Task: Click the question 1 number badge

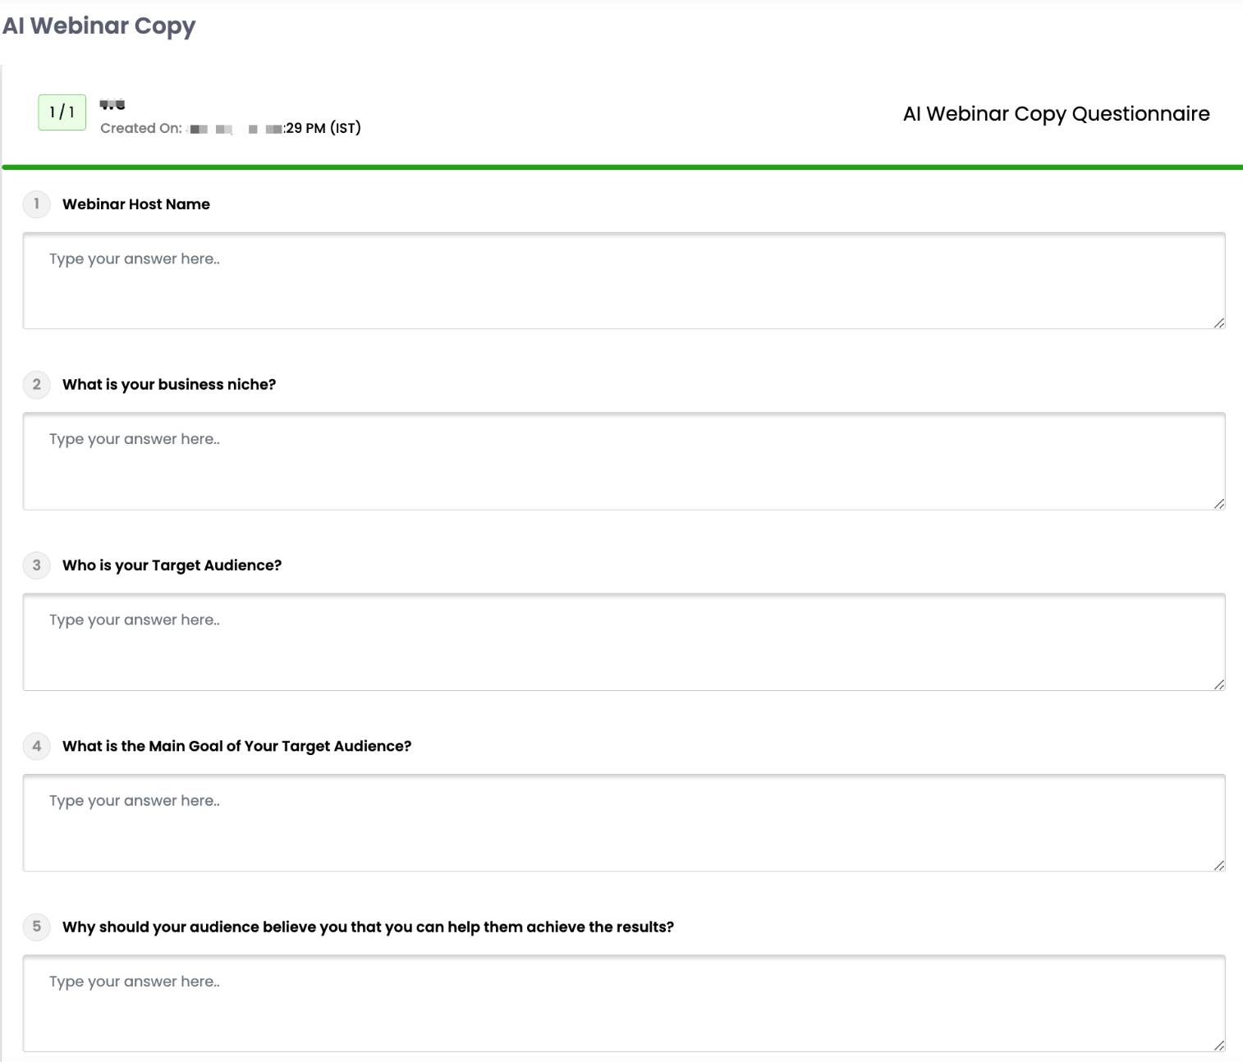Action: (36, 204)
